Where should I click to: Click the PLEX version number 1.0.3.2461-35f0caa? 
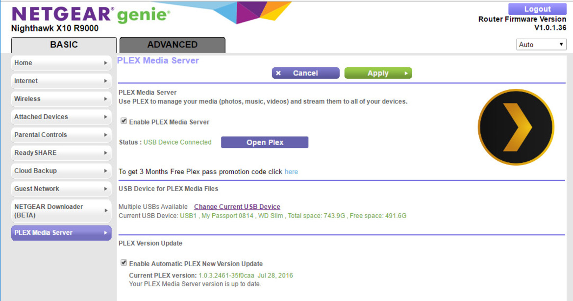(x=226, y=276)
